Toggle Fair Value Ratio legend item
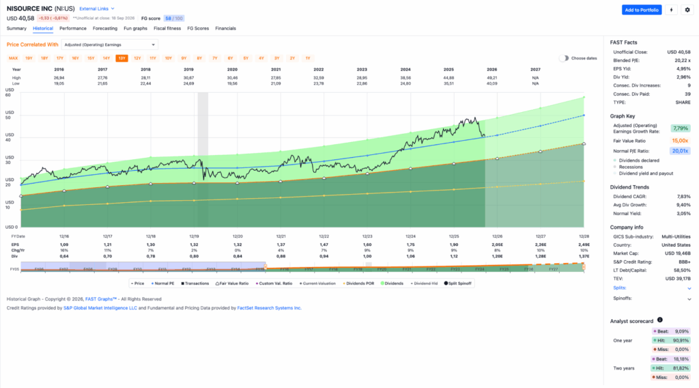699x388 pixels. (232, 283)
